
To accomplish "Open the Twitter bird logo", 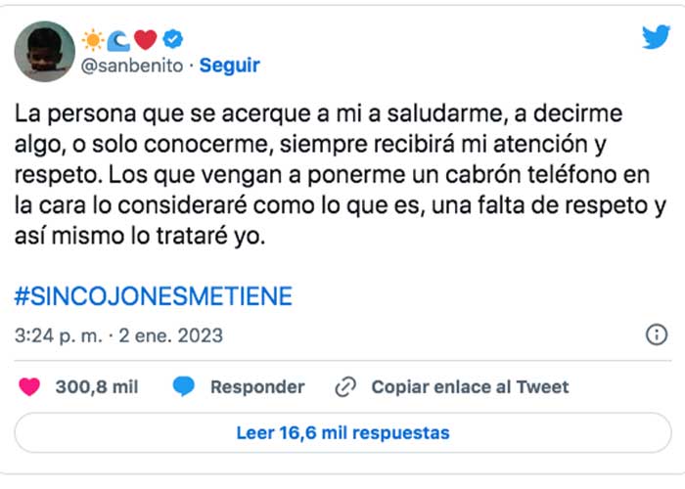I will 655,37.
